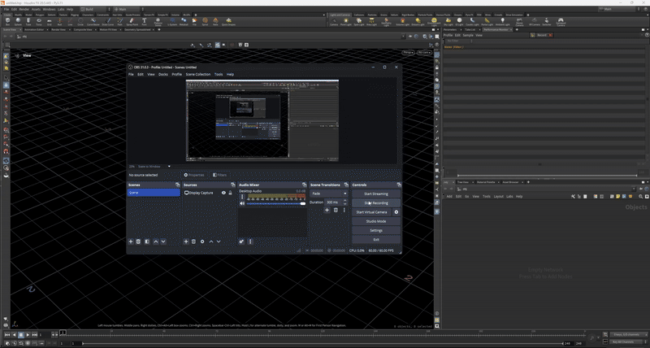Open OBS advanced audio properties
This screenshot has height=348, width=650.
241,241
